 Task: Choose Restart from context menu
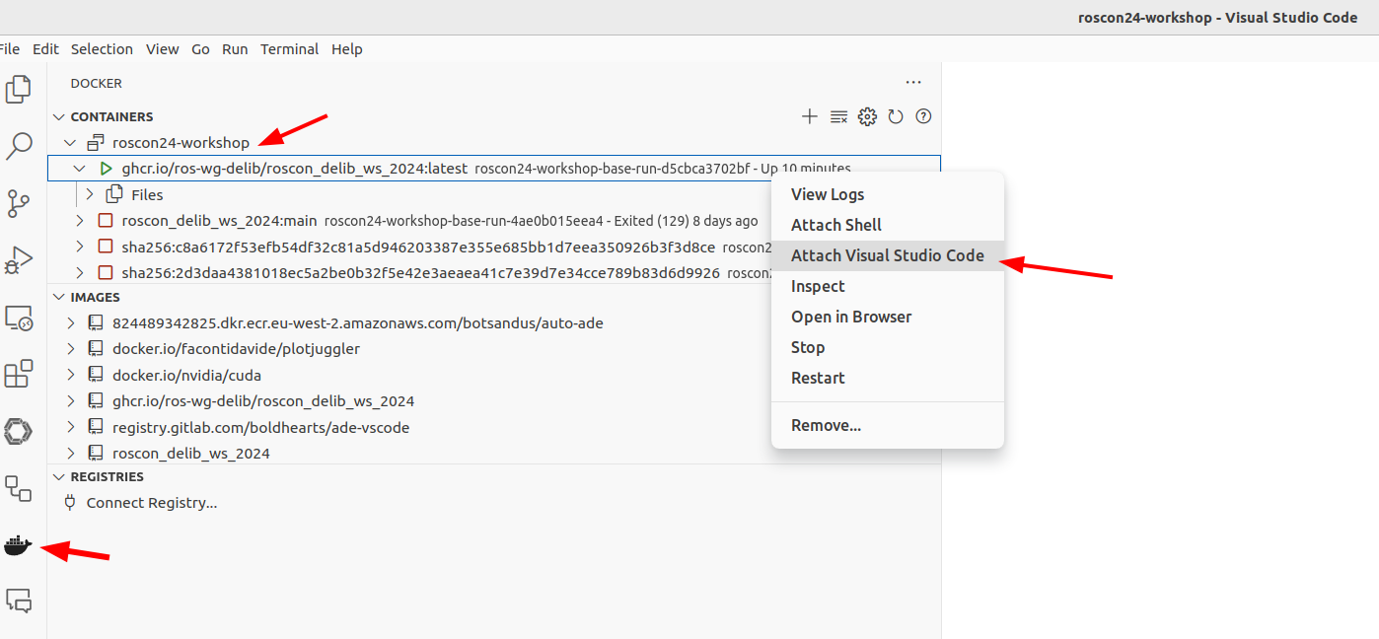click(888, 378)
